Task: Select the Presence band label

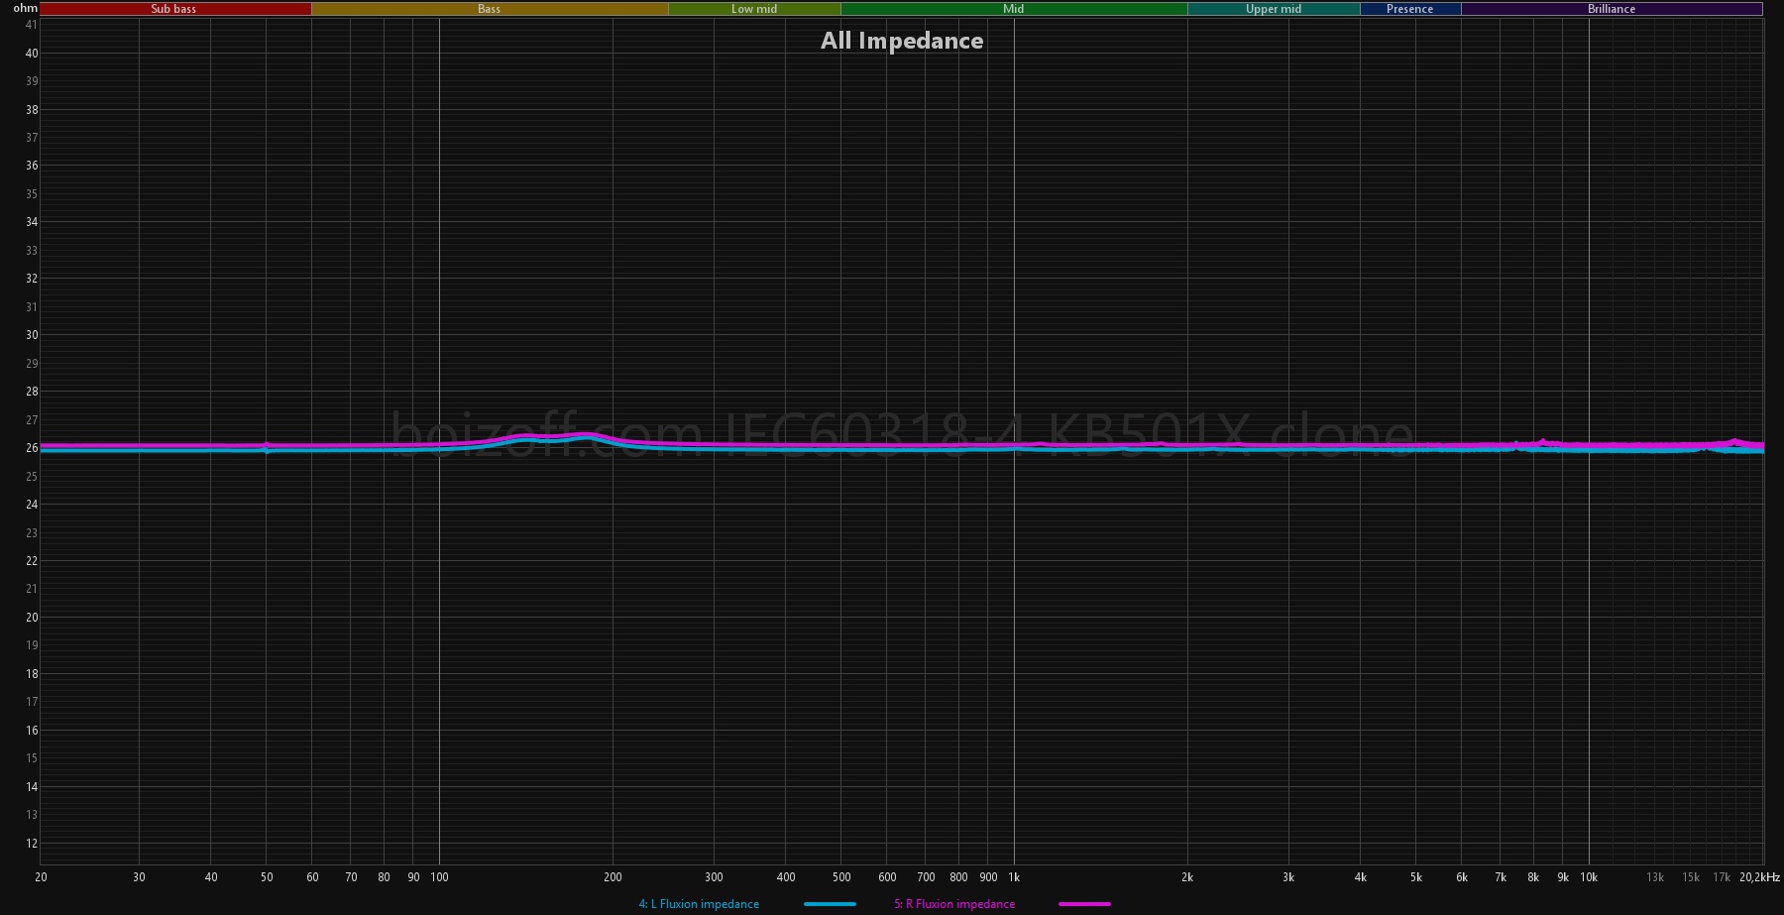Action: coord(1409,9)
